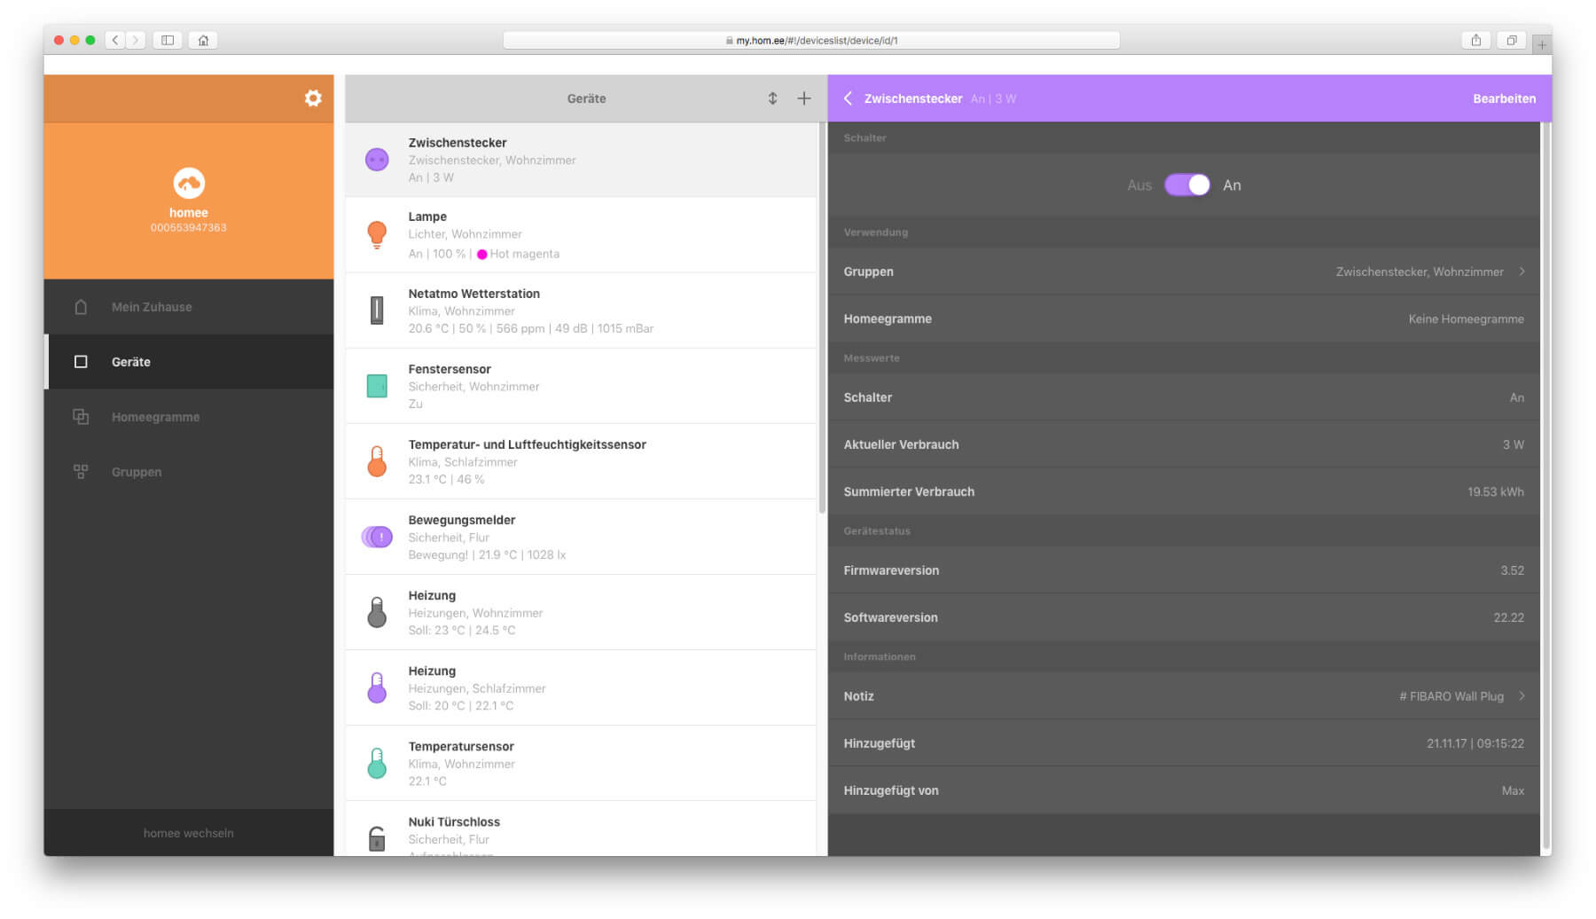Click the Bearbeiten button
Screen dimensions: 1596x919
(1504, 98)
